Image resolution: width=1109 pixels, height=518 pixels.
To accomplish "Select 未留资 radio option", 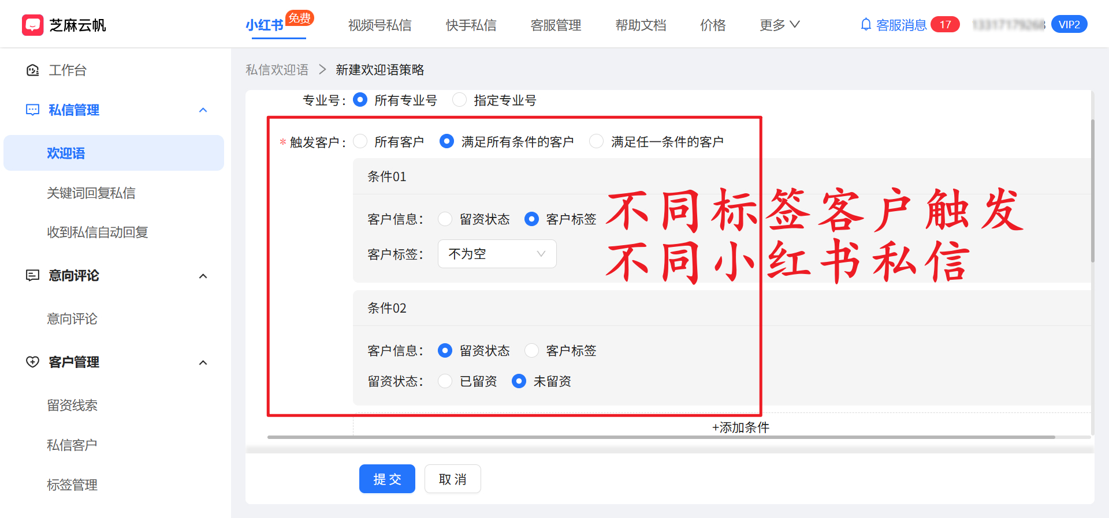I will (519, 381).
